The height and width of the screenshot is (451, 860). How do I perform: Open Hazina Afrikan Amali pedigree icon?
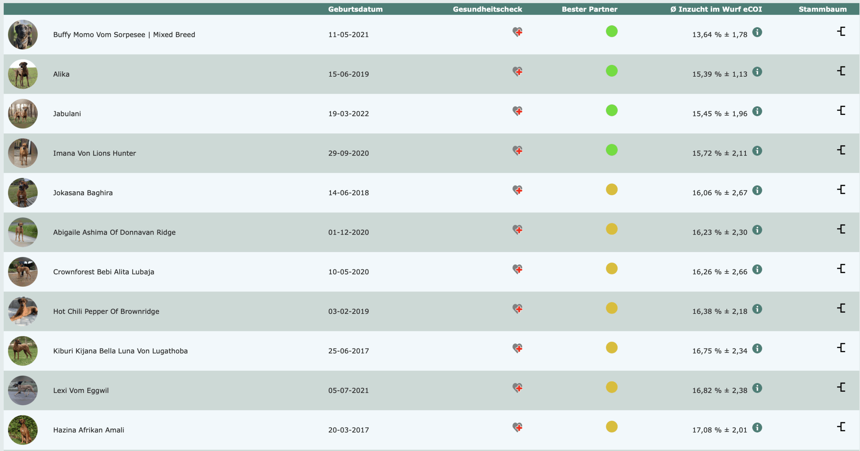point(841,427)
